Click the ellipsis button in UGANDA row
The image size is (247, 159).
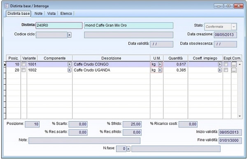coord(234,70)
